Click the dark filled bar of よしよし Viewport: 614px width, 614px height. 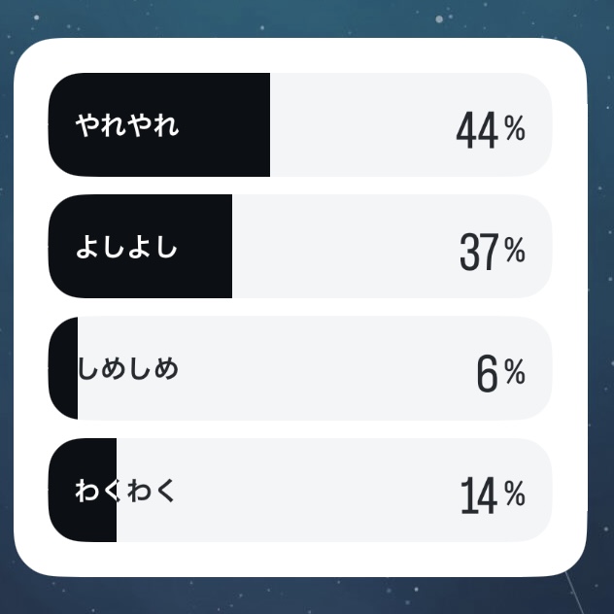(140, 247)
